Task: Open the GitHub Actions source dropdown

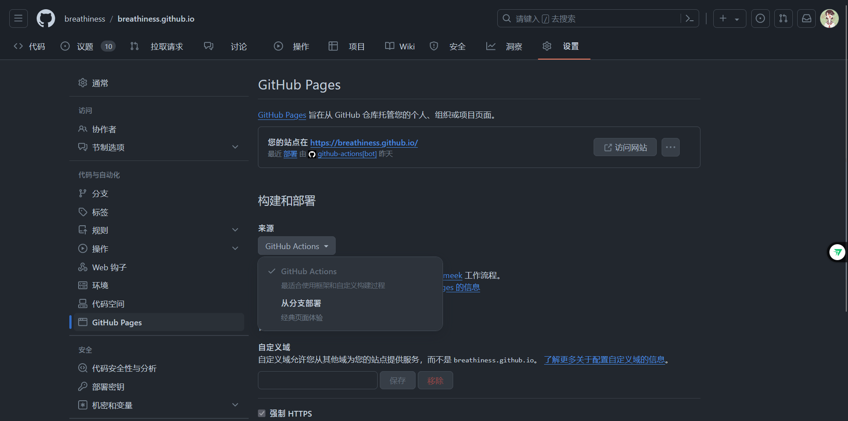Action: pos(296,246)
